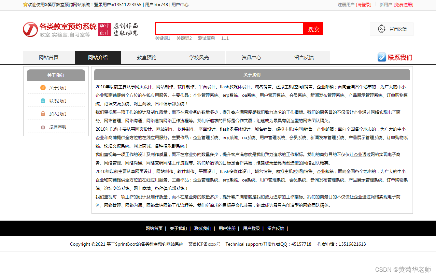Click the 免费注册 link for new users
Screen dimensions: 436x276
pyautogui.click(x=403, y=5)
